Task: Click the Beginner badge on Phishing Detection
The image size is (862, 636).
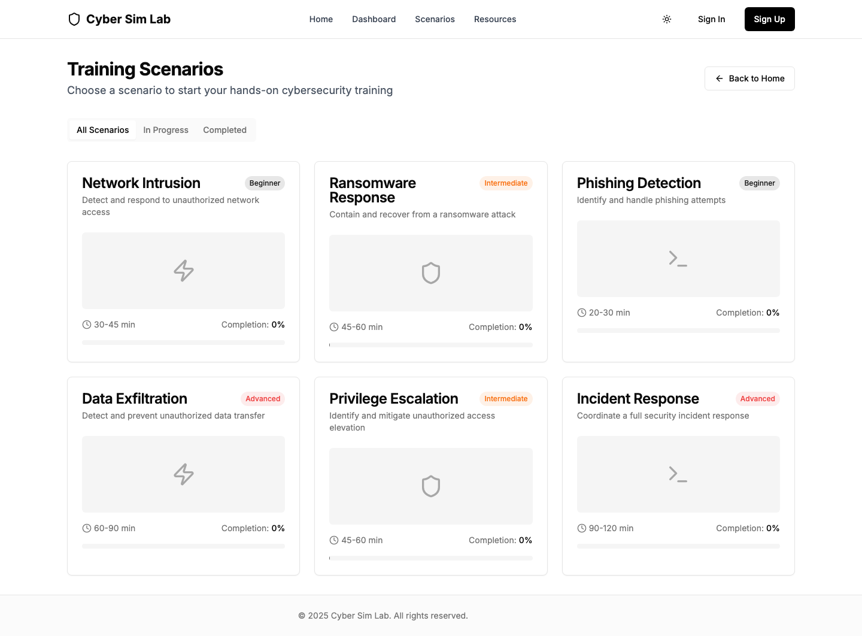Action: pyautogui.click(x=760, y=183)
